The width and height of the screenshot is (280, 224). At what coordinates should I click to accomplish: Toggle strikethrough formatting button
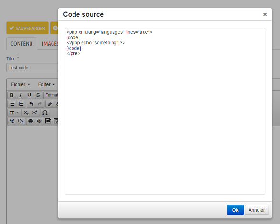tap(38, 95)
